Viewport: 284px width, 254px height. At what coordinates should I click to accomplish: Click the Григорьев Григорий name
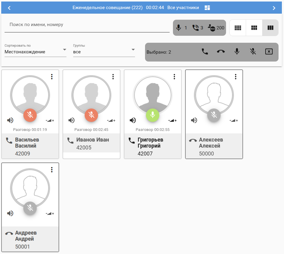150,142
